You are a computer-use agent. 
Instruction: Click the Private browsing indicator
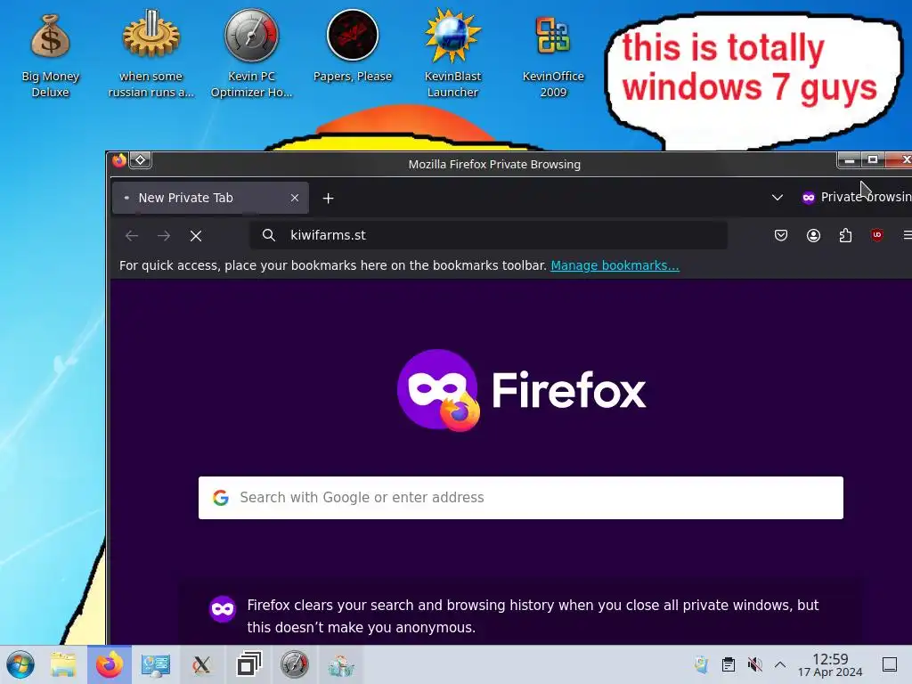pyautogui.click(x=857, y=197)
